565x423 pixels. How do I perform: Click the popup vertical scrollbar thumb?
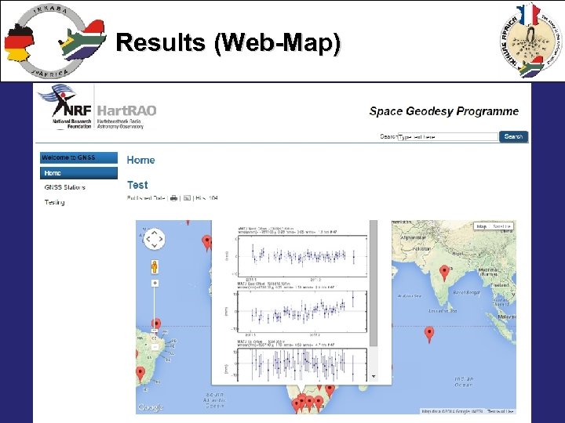point(374,284)
